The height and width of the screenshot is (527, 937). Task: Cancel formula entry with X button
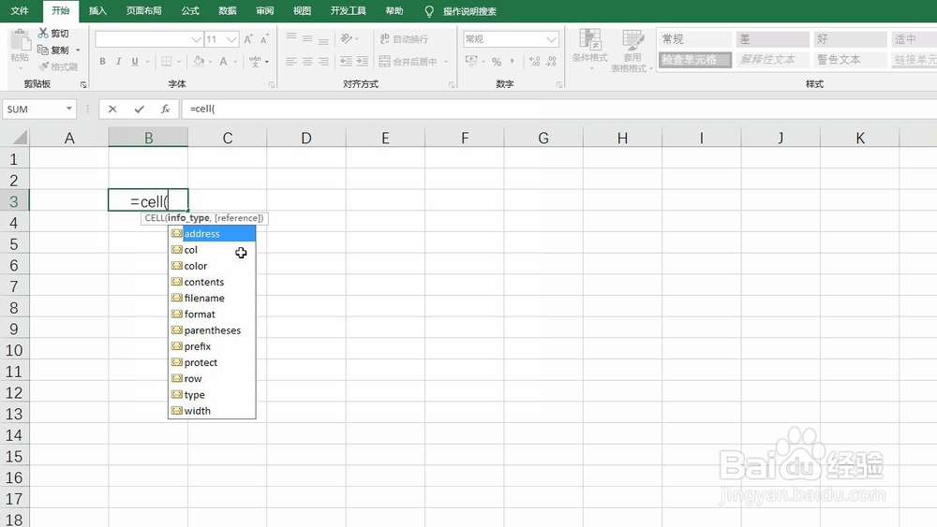click(112, 109)
